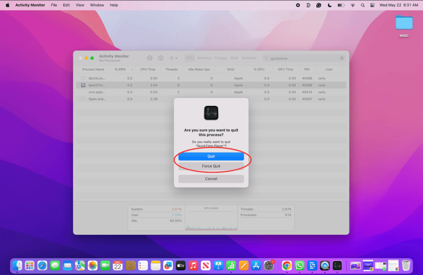Click the quicktime search field

[303, 58]
